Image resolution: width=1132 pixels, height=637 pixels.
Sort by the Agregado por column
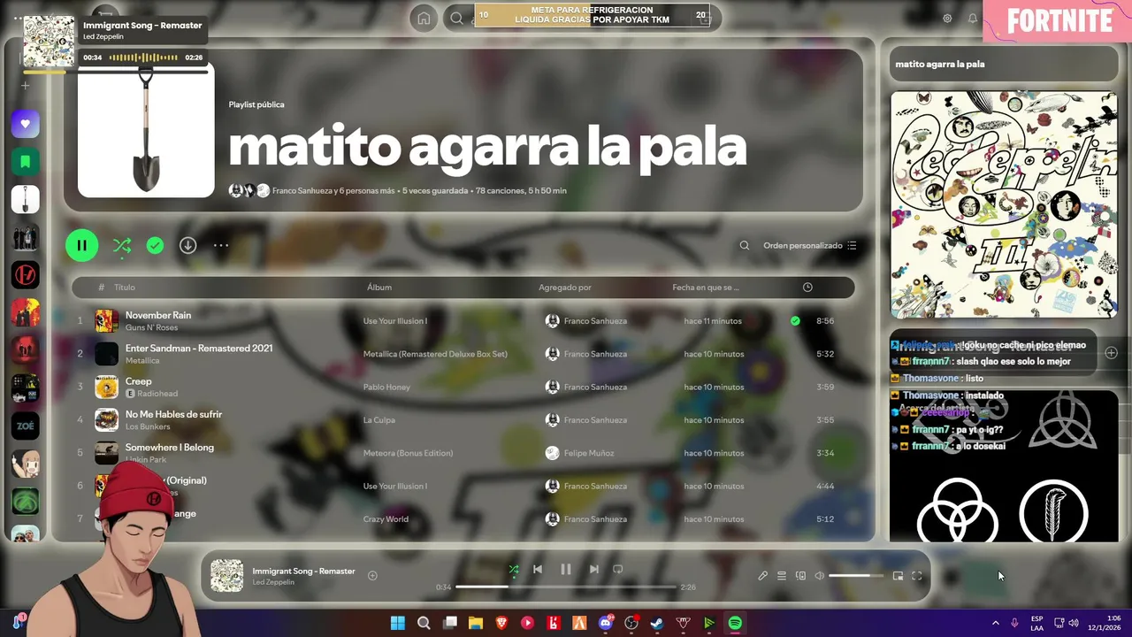565,287
